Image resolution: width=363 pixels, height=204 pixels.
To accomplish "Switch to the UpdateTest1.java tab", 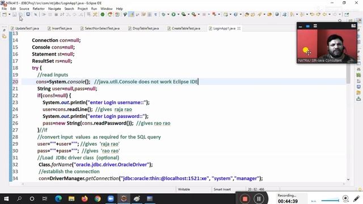I will tap(25, 28).
